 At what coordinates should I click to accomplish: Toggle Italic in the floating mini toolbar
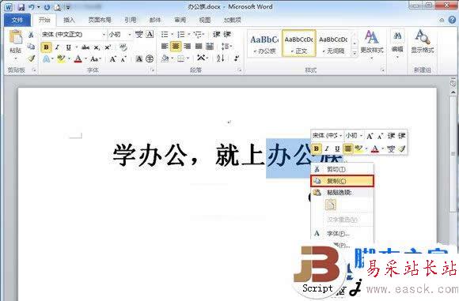click(x=327, y=149)
